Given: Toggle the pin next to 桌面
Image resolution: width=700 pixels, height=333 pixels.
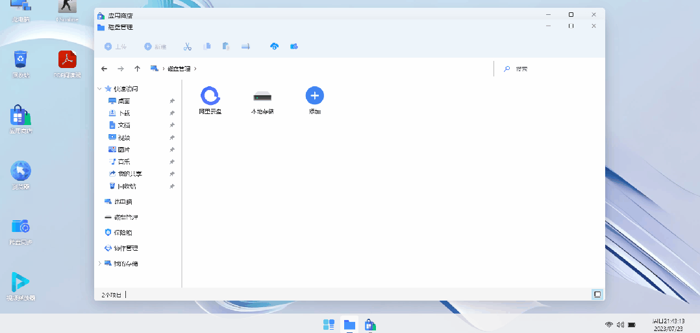Looking at the screenshot, I should [172, 102].
